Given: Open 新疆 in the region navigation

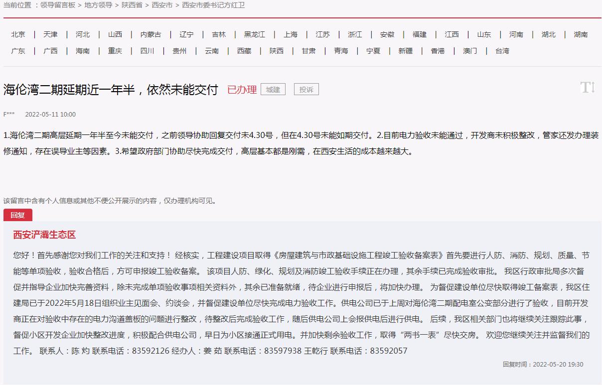Looking at the screenshot, I should pyautogui.click(x=405, y=51).
